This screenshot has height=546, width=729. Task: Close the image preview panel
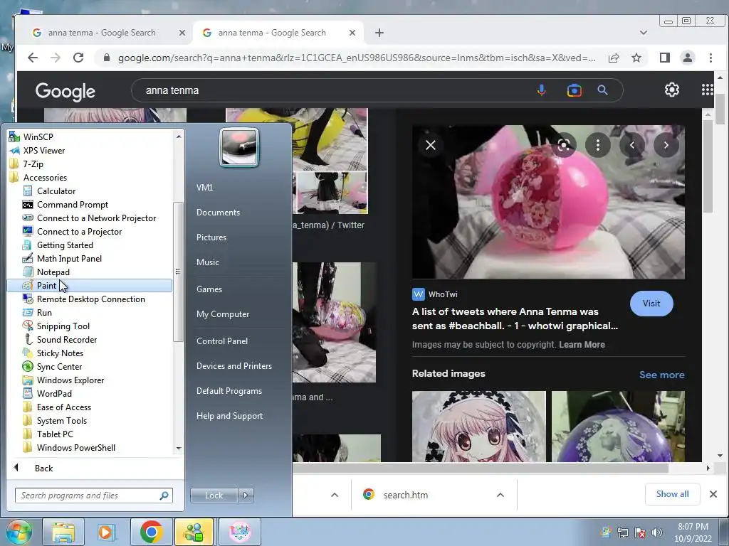pos(431,145)
